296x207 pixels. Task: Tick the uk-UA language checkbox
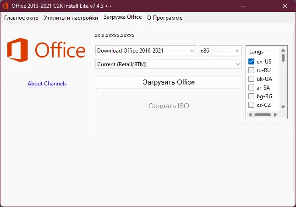click(x=251, y=79)
